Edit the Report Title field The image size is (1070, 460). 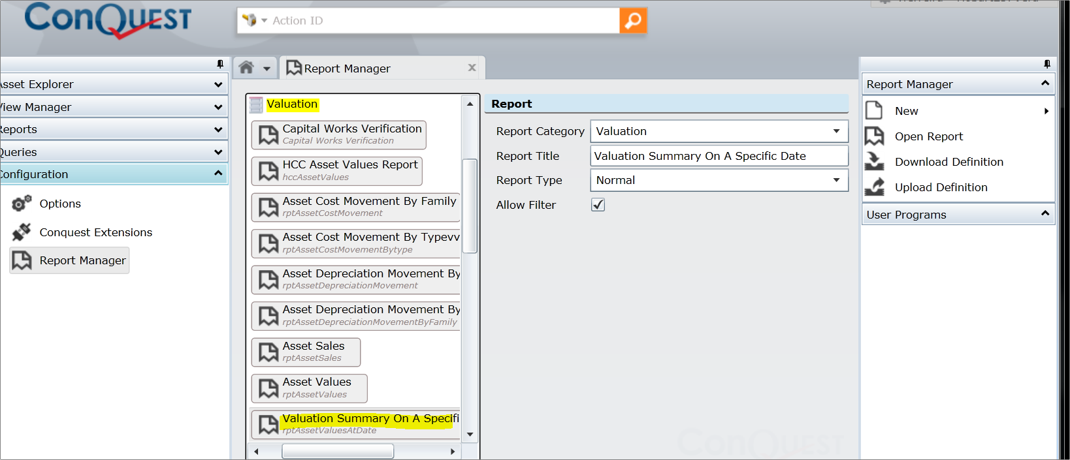[719, 156]
